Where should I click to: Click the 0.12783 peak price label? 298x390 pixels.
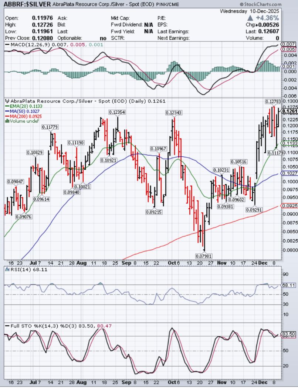pyautogui.click(x=273, y=101)
